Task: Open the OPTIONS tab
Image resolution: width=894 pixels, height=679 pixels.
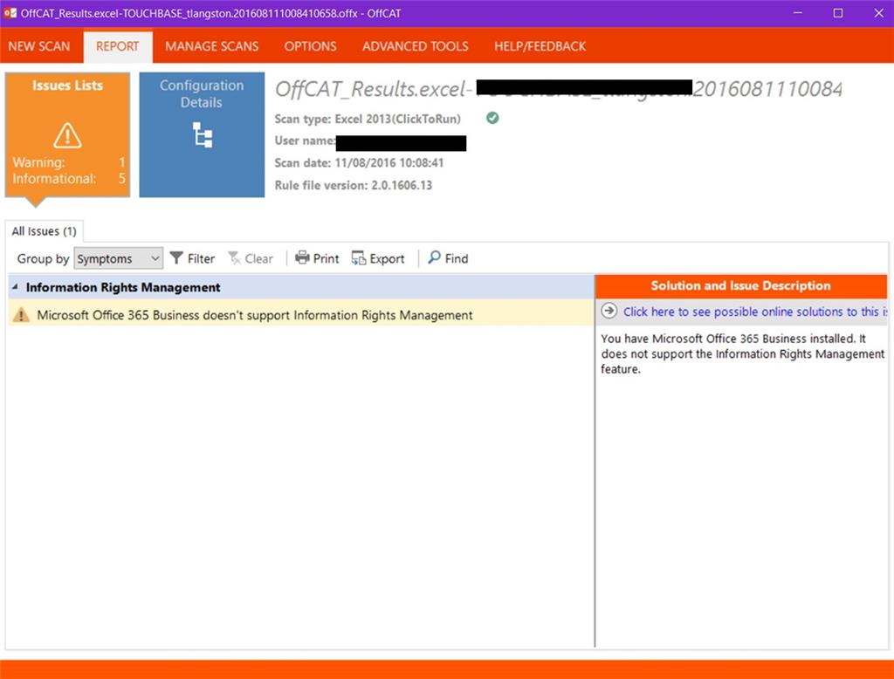Action: click(x=310, y=46)
